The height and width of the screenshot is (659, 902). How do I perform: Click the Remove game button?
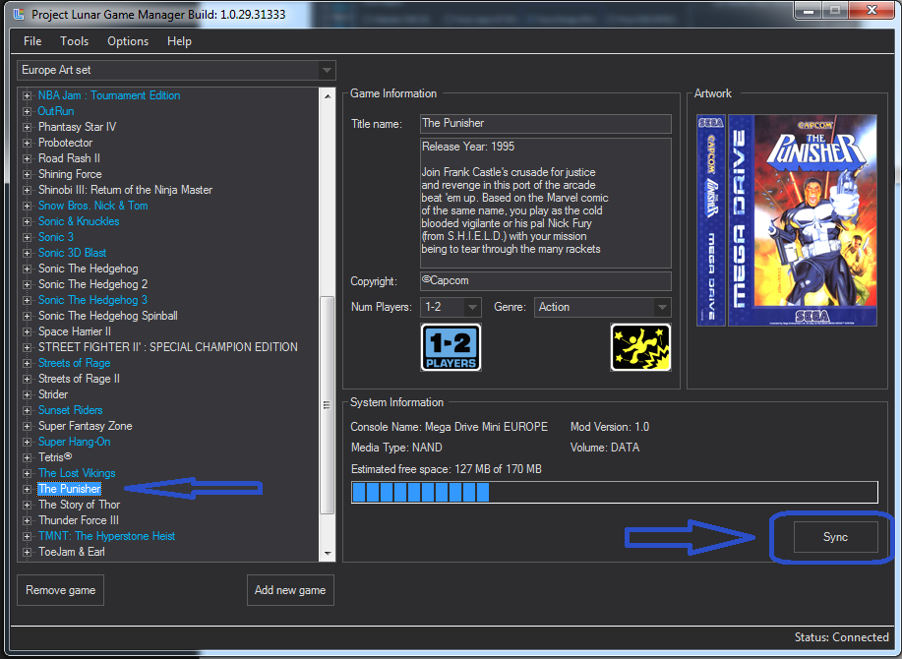pyautogui.click(x=60, y=590)
